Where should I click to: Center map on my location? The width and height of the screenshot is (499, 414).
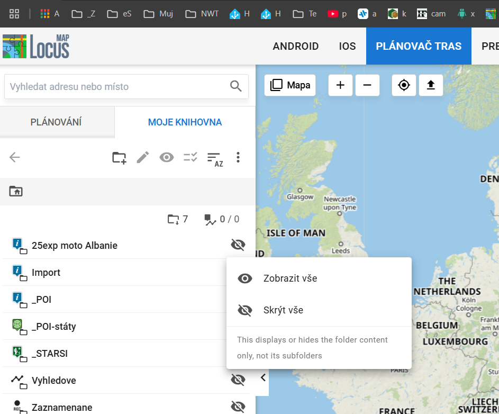[x=404, y=85]
